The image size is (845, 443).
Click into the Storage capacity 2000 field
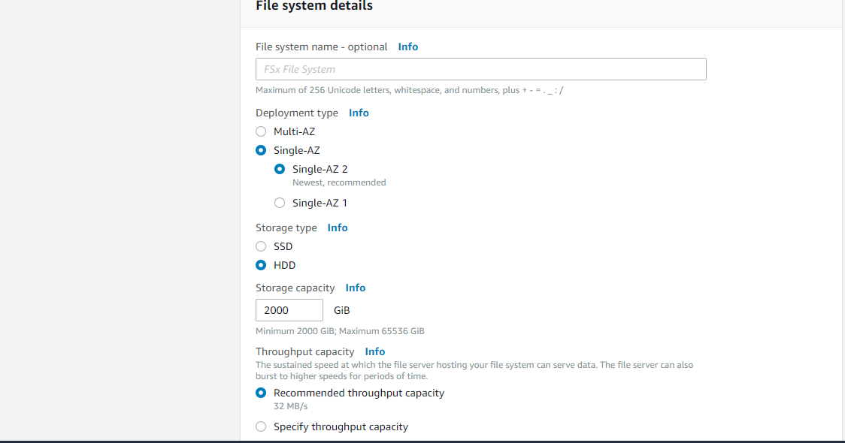(x=289, y=310)
